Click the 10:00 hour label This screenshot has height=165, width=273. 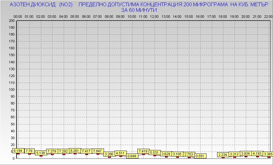point(132,16)
